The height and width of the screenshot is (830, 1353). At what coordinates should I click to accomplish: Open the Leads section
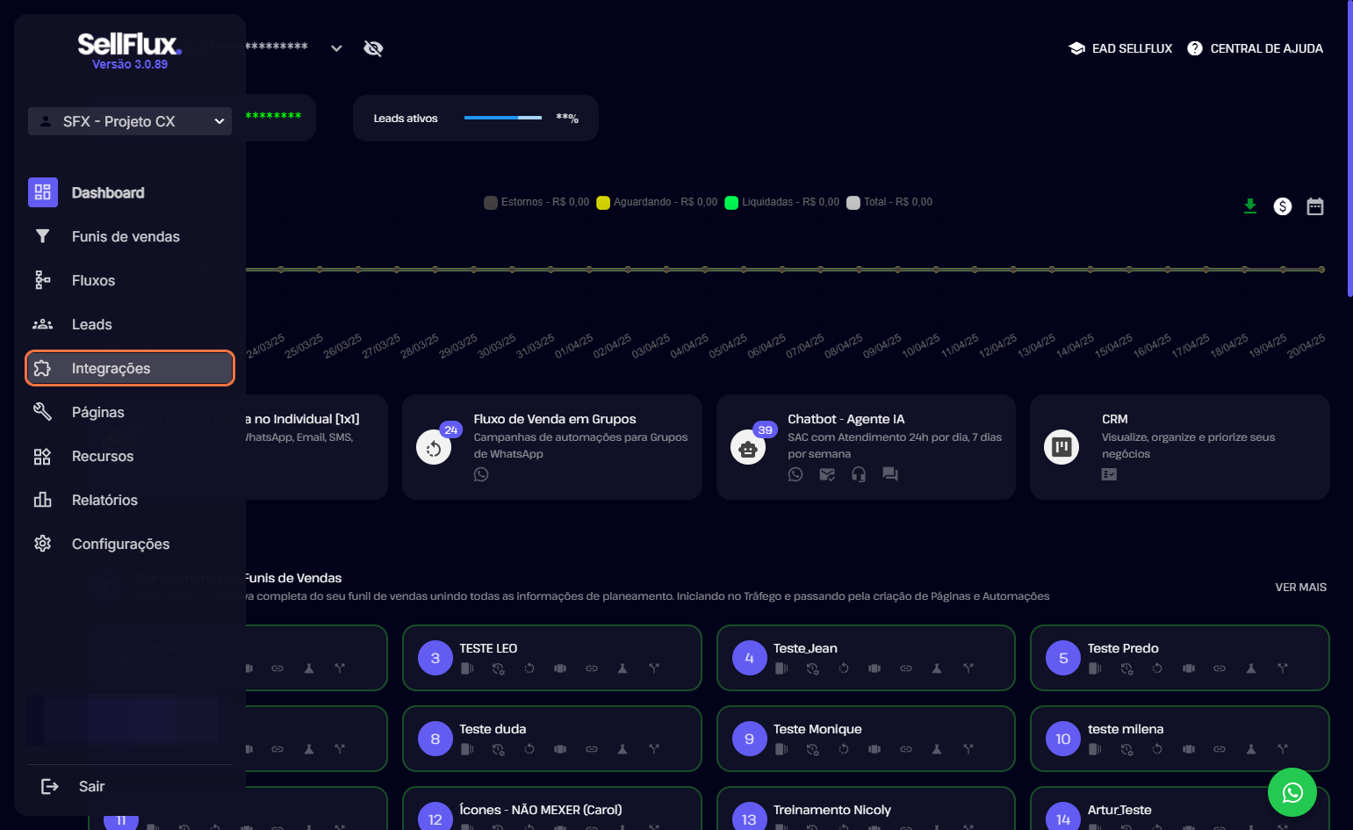[130, 324]
